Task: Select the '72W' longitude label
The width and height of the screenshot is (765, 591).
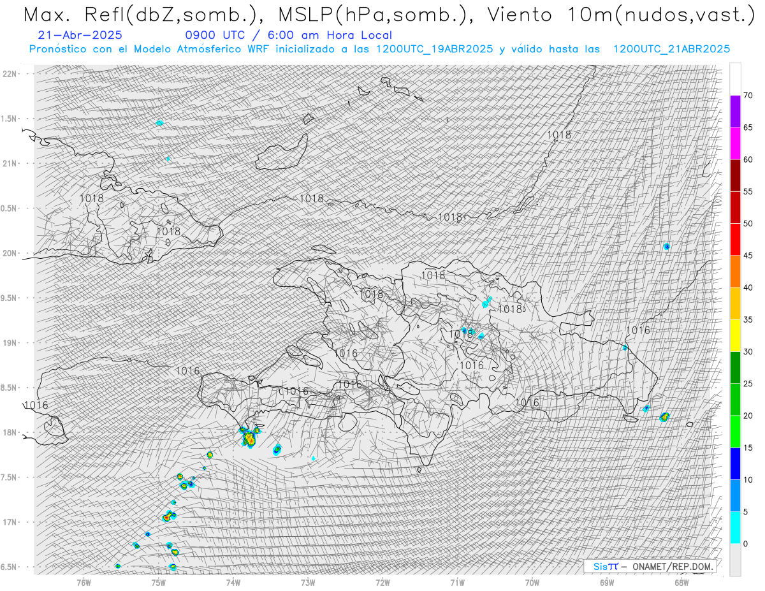Action: point(382,581)
